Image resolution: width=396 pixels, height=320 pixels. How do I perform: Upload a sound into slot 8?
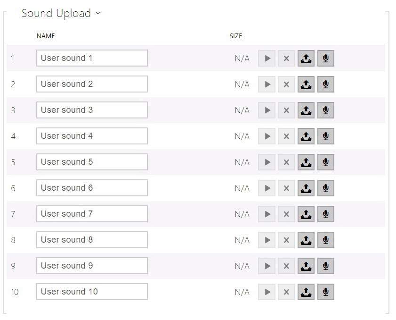pos(306,240)
